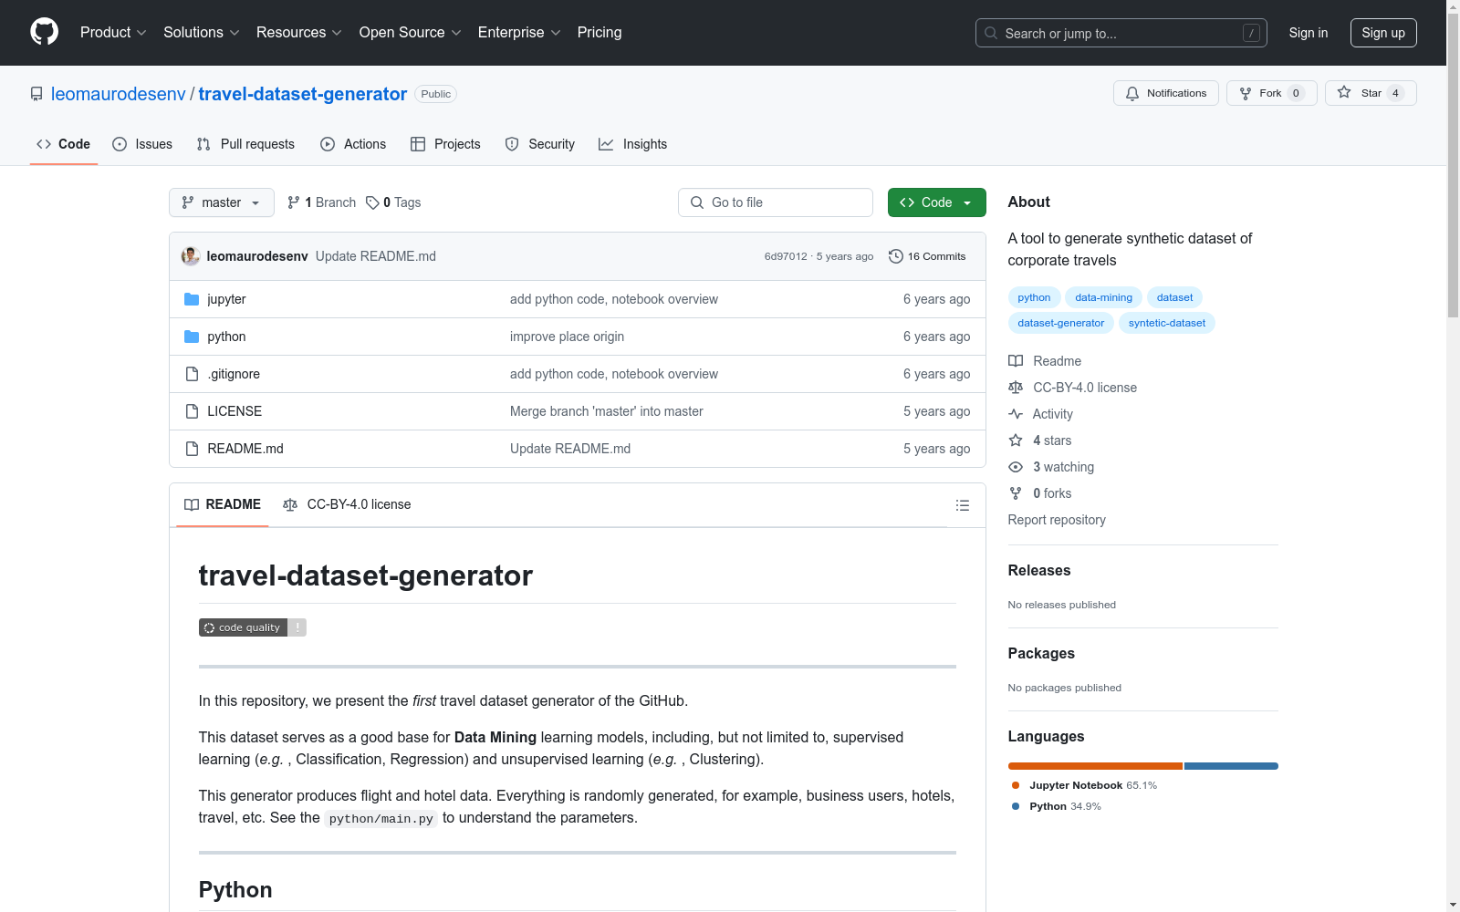Screen dimensions: 1460x912
Task: Click the notifications bell icon
Action: pos(1132,93)
